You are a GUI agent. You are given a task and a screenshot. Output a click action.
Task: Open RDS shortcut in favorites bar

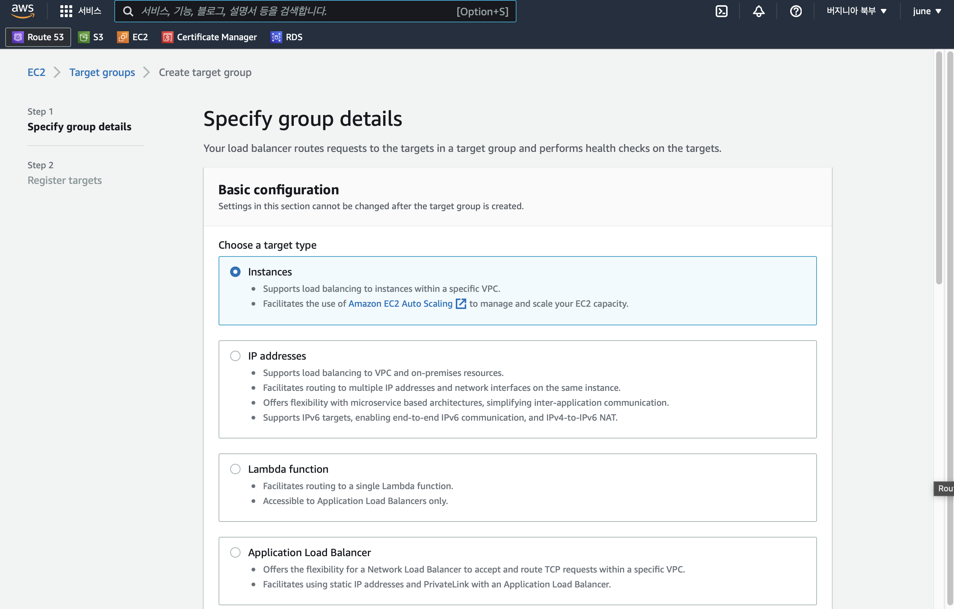pos(286,37)
